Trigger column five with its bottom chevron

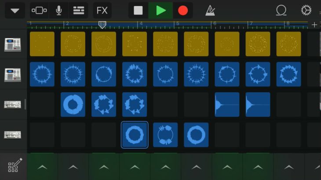pyautogui.click(x=166, y=167)
